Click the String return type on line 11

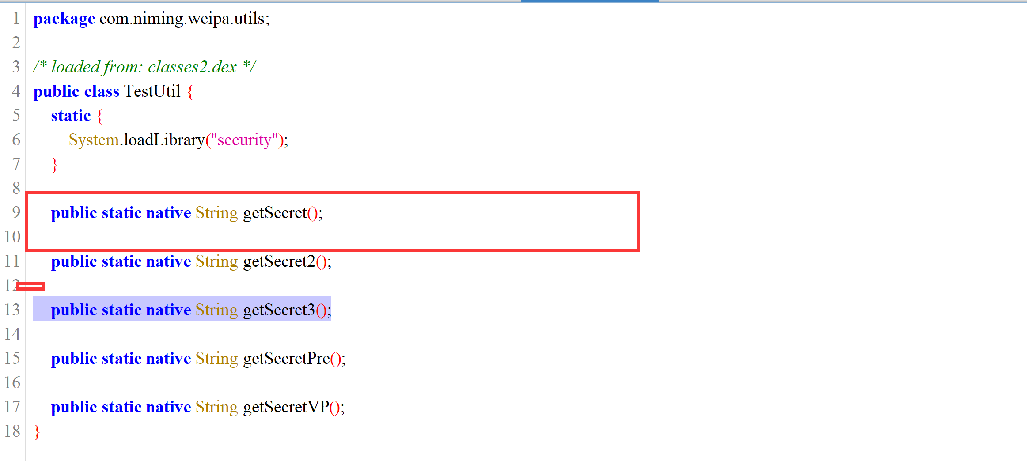(x=216, y=261)
